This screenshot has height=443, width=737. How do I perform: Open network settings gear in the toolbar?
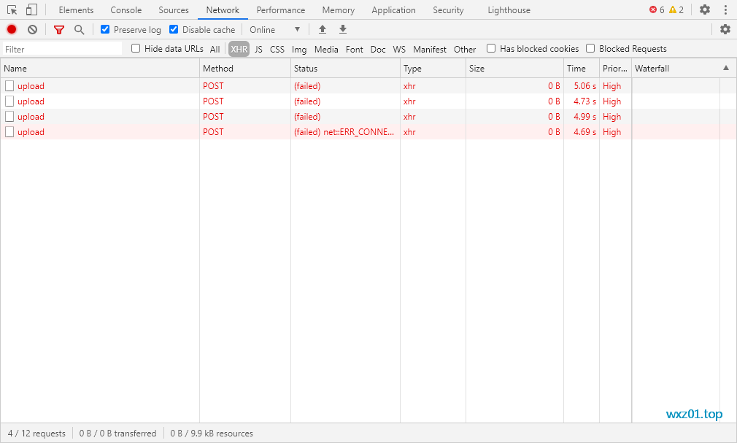725,29
